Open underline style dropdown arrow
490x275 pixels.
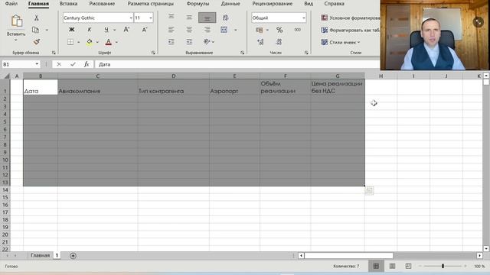(x=114, y=30)
